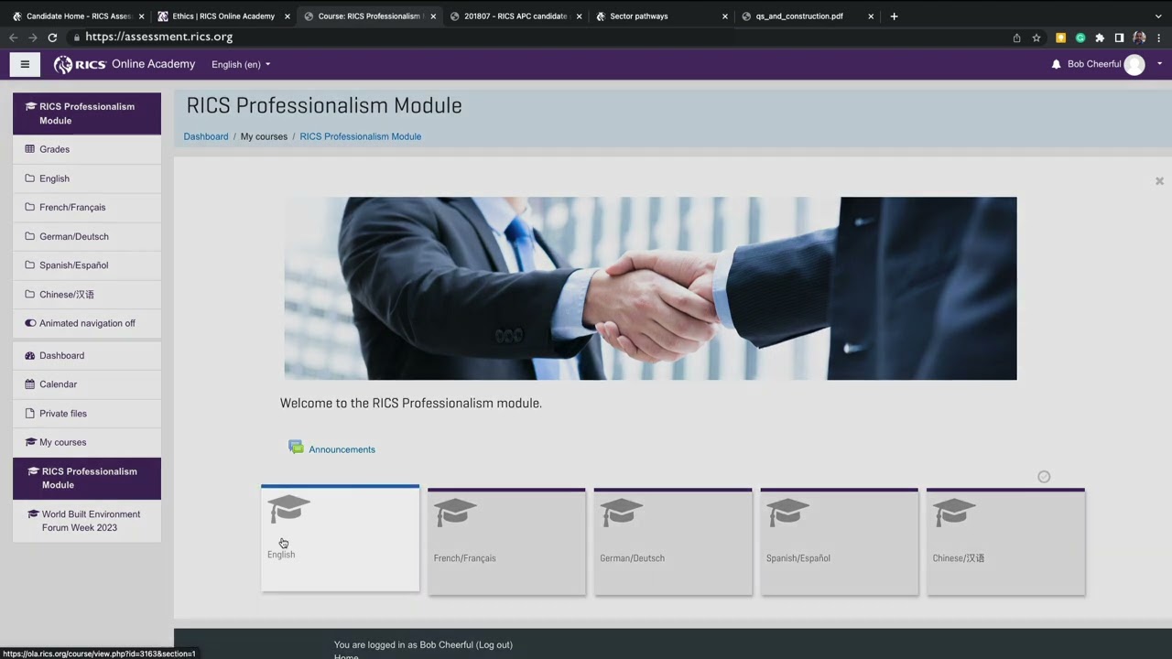
Task: Click the site lock icon
Action: coord(77,38)
